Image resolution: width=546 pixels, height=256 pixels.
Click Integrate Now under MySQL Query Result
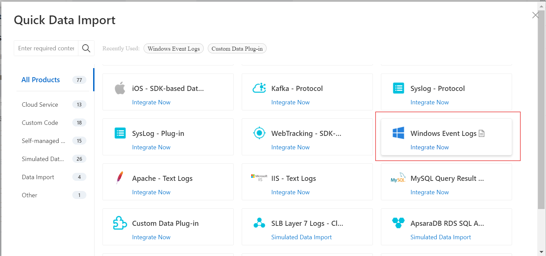(x=430, y=192)
